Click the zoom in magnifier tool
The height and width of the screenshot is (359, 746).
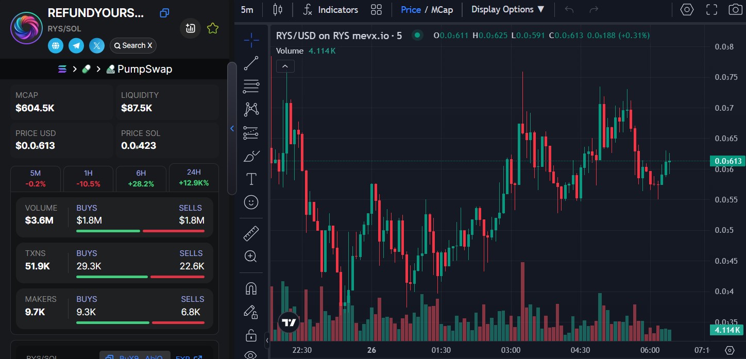251,257
